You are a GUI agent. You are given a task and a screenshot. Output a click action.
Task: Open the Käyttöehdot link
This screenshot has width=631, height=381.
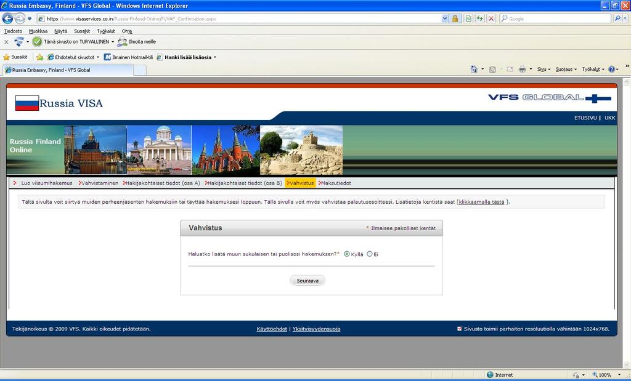(x=272, y=329)
